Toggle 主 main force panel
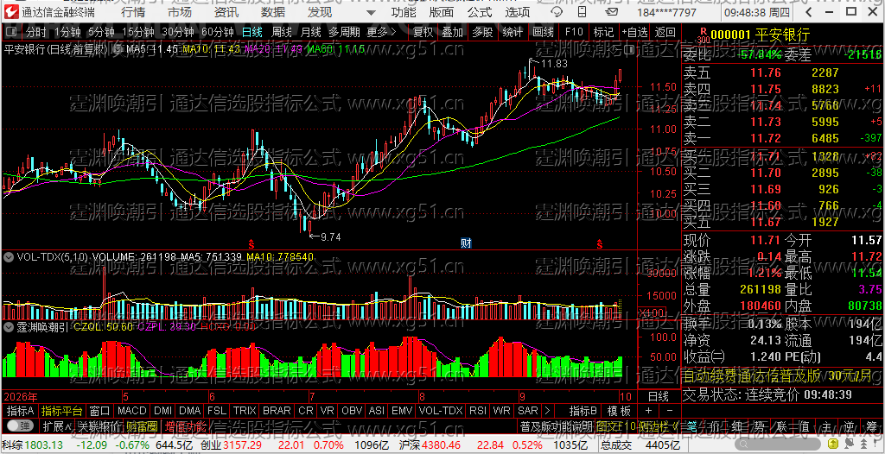The width and height of the screenshot is (885, 454). coord(827,426)
